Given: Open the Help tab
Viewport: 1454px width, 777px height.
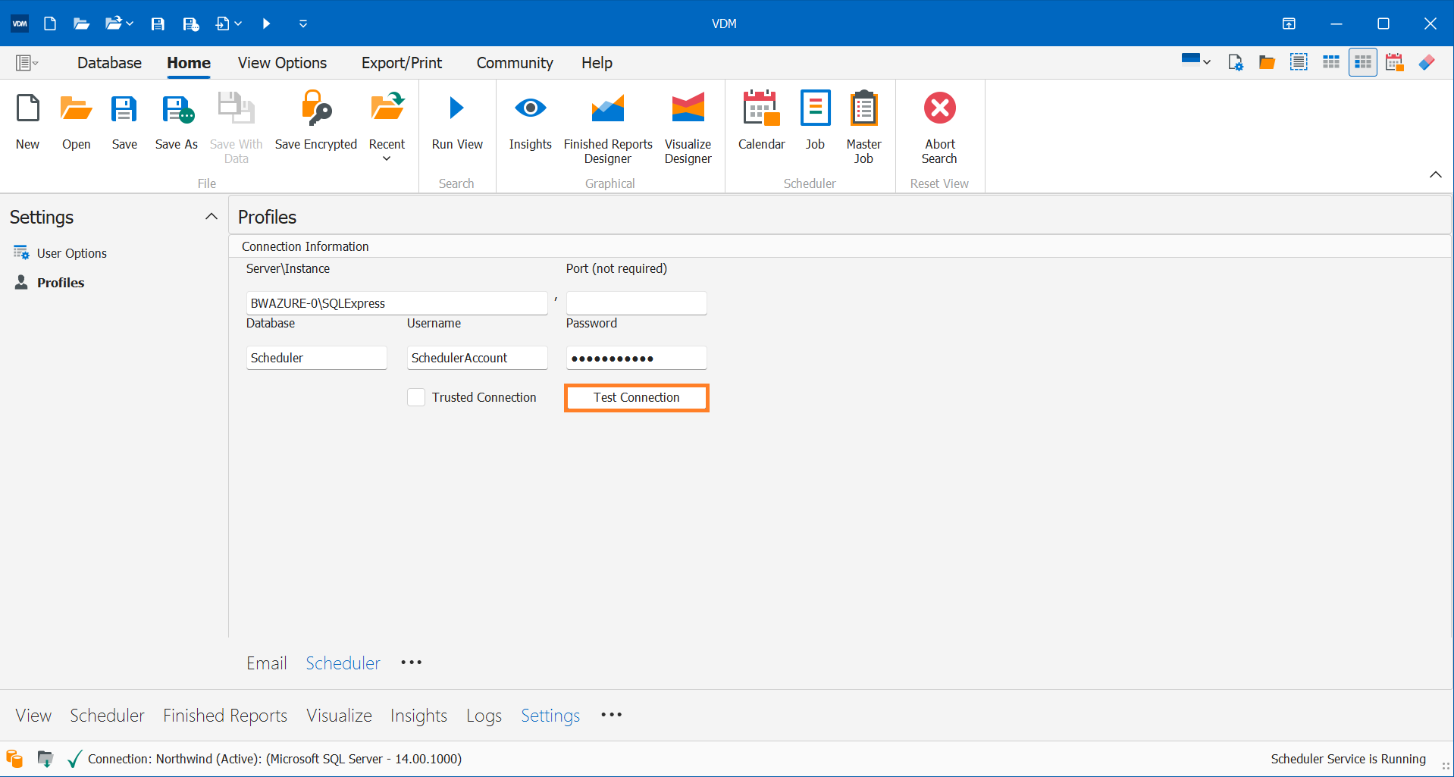Looking at the screenshot, I should click(597, 63).
